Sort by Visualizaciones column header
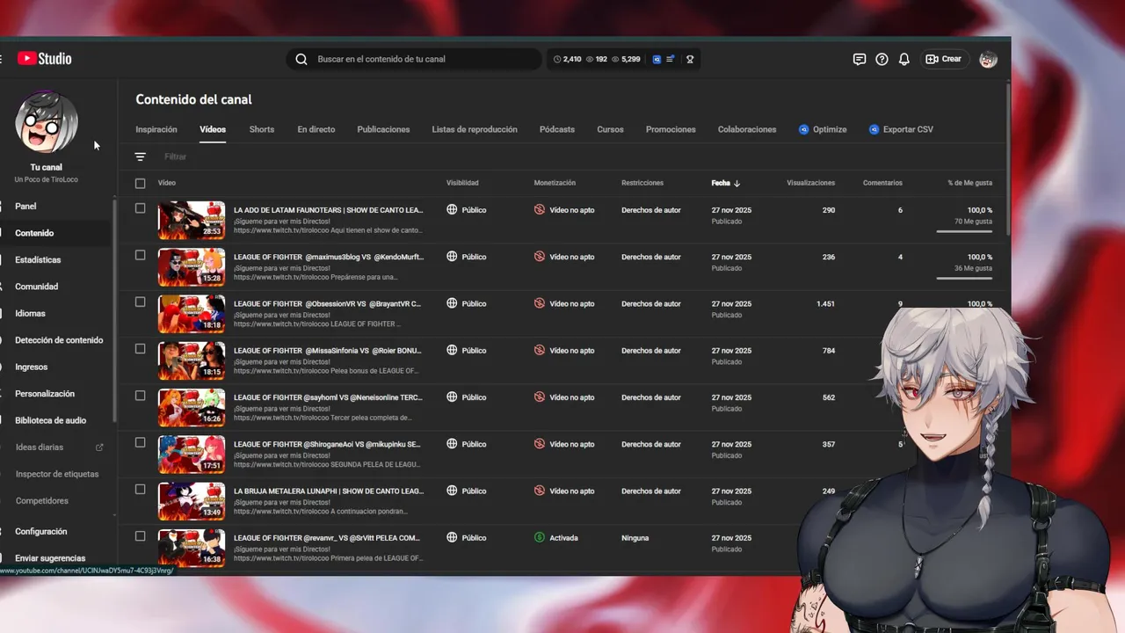1125x633 pixels. click(810, 183)
